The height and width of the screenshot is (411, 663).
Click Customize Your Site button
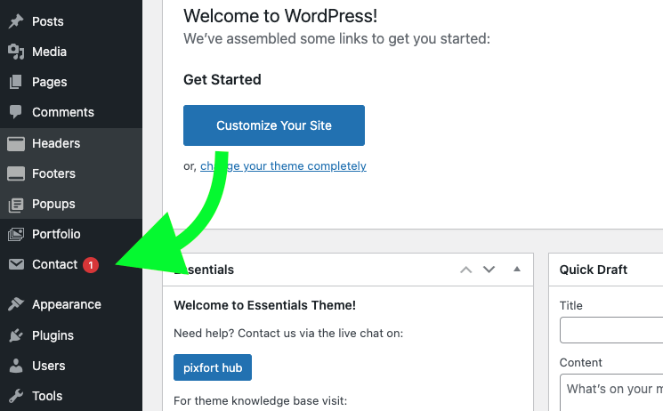(x=274, y=125)
